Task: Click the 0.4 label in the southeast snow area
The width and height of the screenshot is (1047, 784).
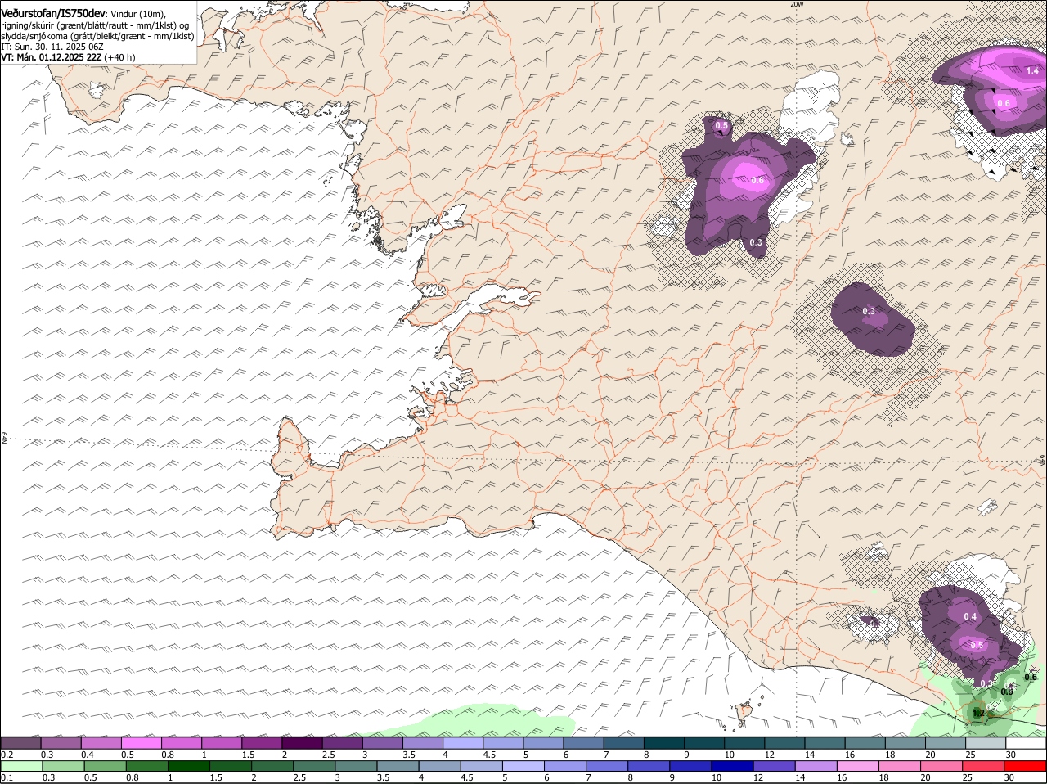Action: tap(971, 616)
